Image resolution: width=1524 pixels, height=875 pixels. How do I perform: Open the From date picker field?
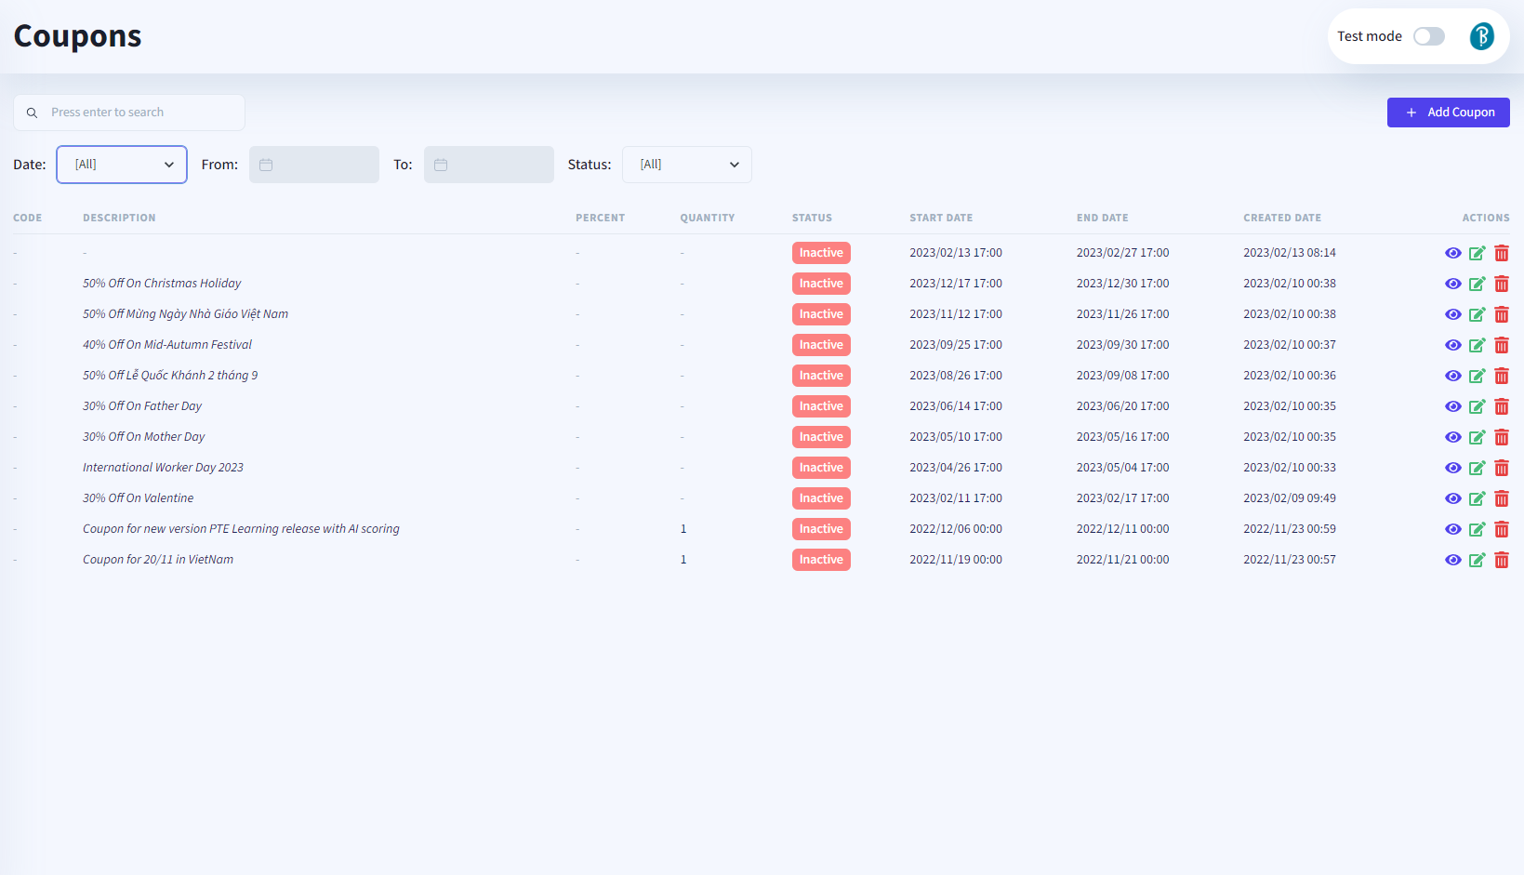pos(314,165)
